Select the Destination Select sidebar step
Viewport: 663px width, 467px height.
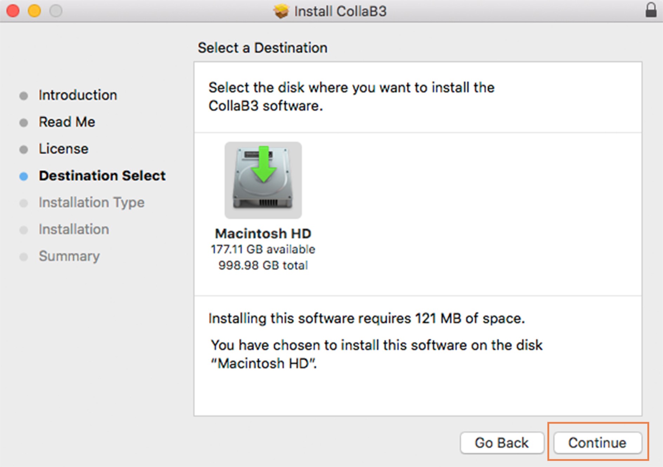(102, 176)
